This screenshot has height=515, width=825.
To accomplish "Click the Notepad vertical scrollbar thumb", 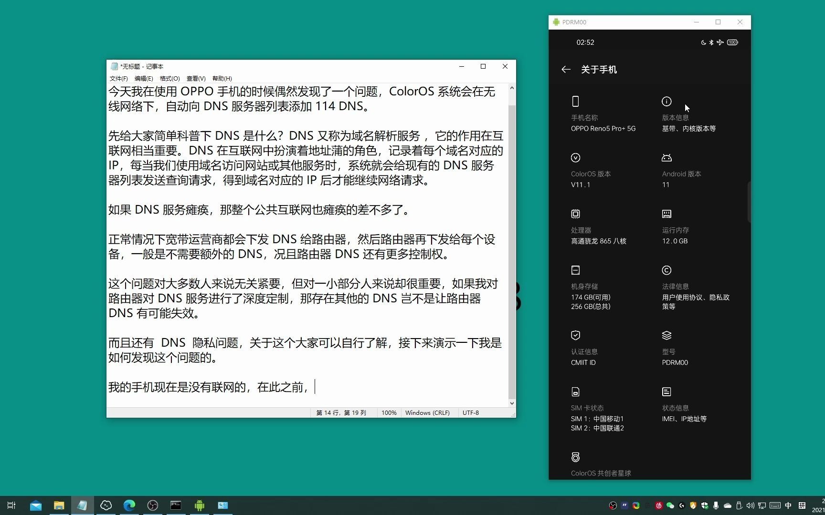I will (x=512, y=252).
